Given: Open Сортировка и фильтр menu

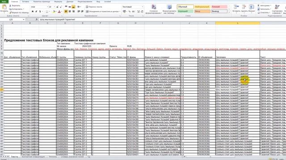Looking at the screenshot, I should (x=277, y=9).
